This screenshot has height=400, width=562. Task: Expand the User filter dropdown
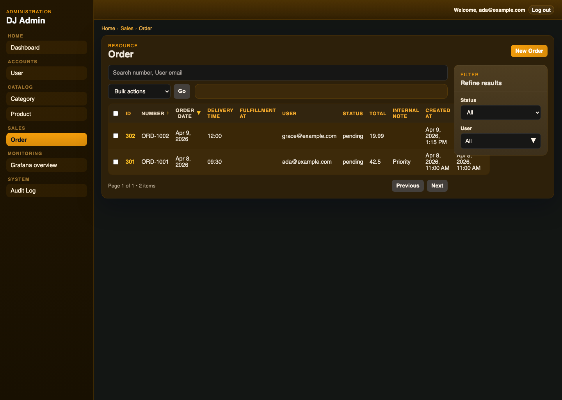pos(500,141)
